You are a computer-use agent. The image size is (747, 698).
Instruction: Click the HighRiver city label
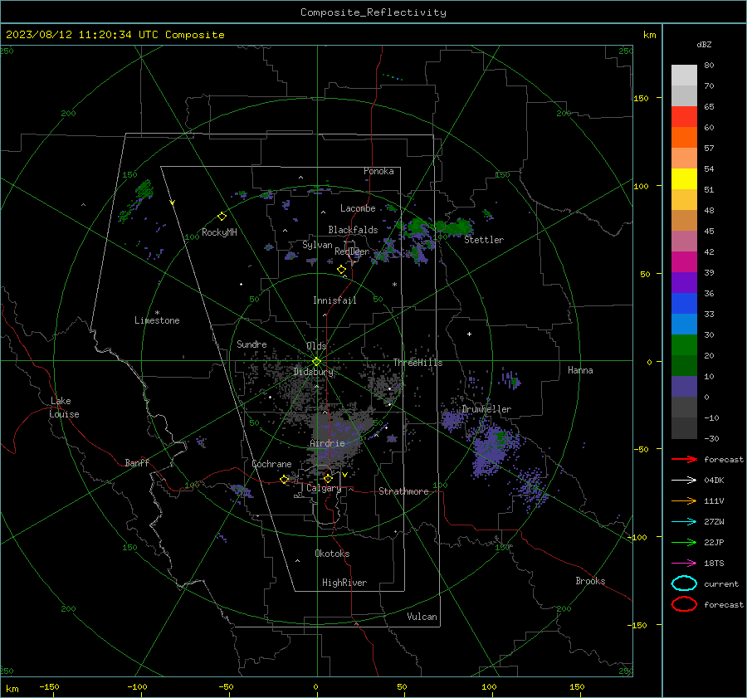[344, 583]
